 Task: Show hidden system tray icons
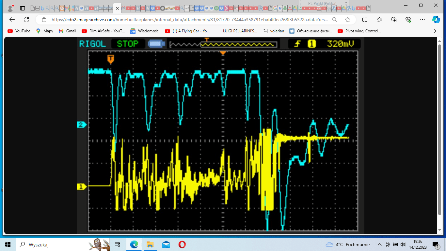click(x=379, y=244)
